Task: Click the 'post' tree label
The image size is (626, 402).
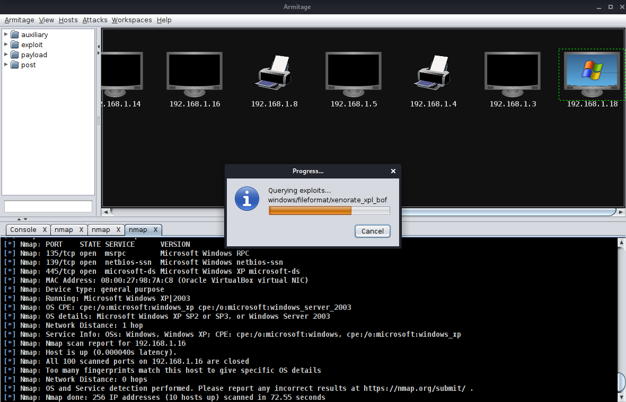Action: tap(28, 65)
